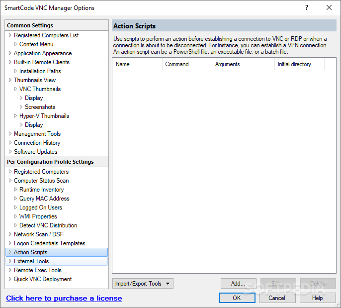This screenshot has width=341, height=308.
Task: Select WMI Properties item
Action: pos(38,216)
